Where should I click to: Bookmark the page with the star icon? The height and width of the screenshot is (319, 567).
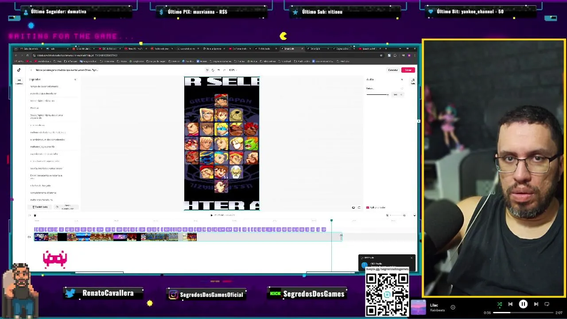(x=381, y=55)
